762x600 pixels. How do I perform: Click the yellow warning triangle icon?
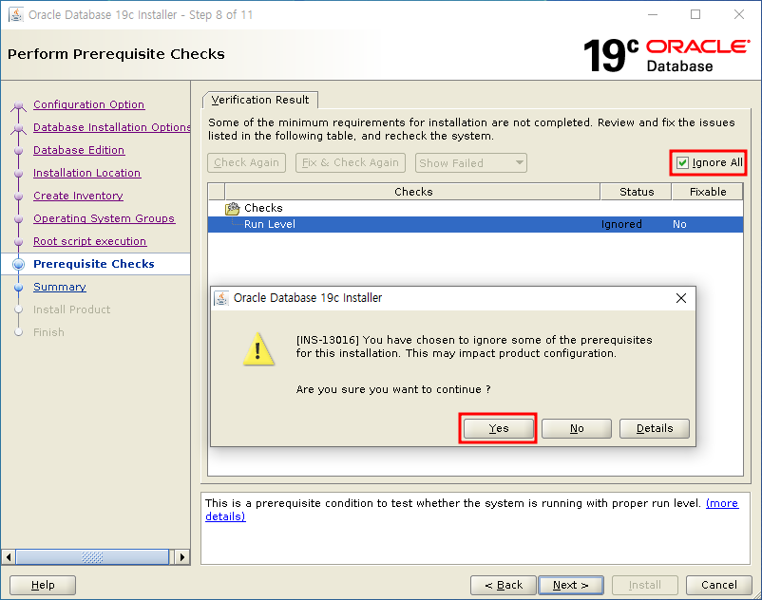(258, 349)
